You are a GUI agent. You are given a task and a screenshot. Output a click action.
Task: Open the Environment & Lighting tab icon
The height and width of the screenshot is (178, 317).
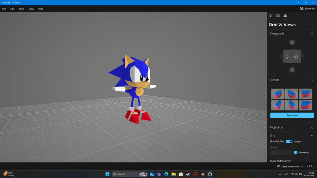[x=271, y=16]
